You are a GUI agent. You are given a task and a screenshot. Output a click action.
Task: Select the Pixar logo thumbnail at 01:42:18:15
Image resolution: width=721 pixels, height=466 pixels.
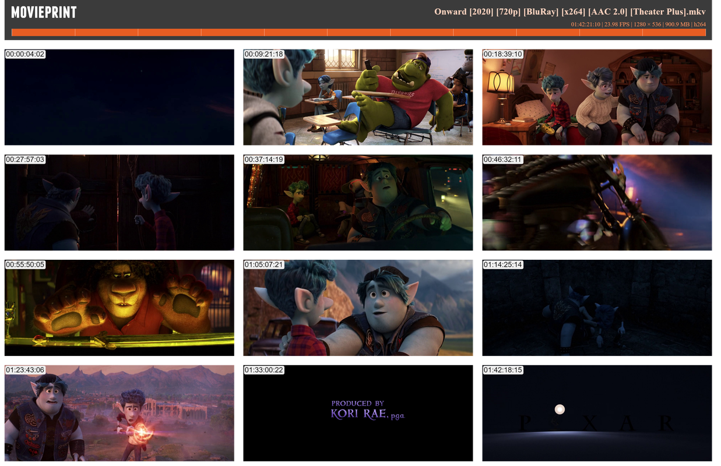point(597,413)
